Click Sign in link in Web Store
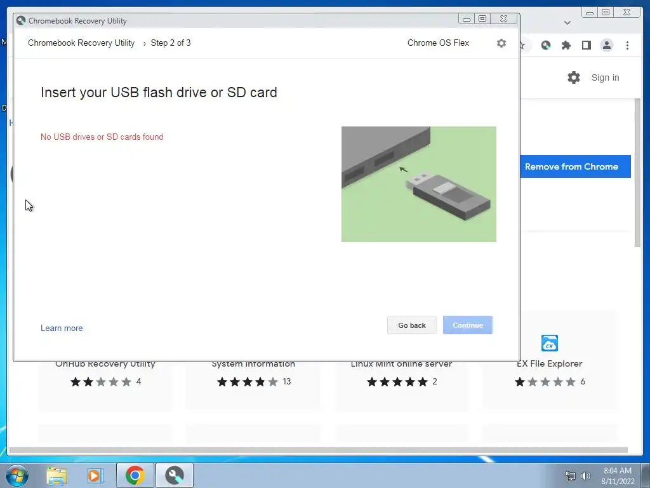 click(605, 78)
